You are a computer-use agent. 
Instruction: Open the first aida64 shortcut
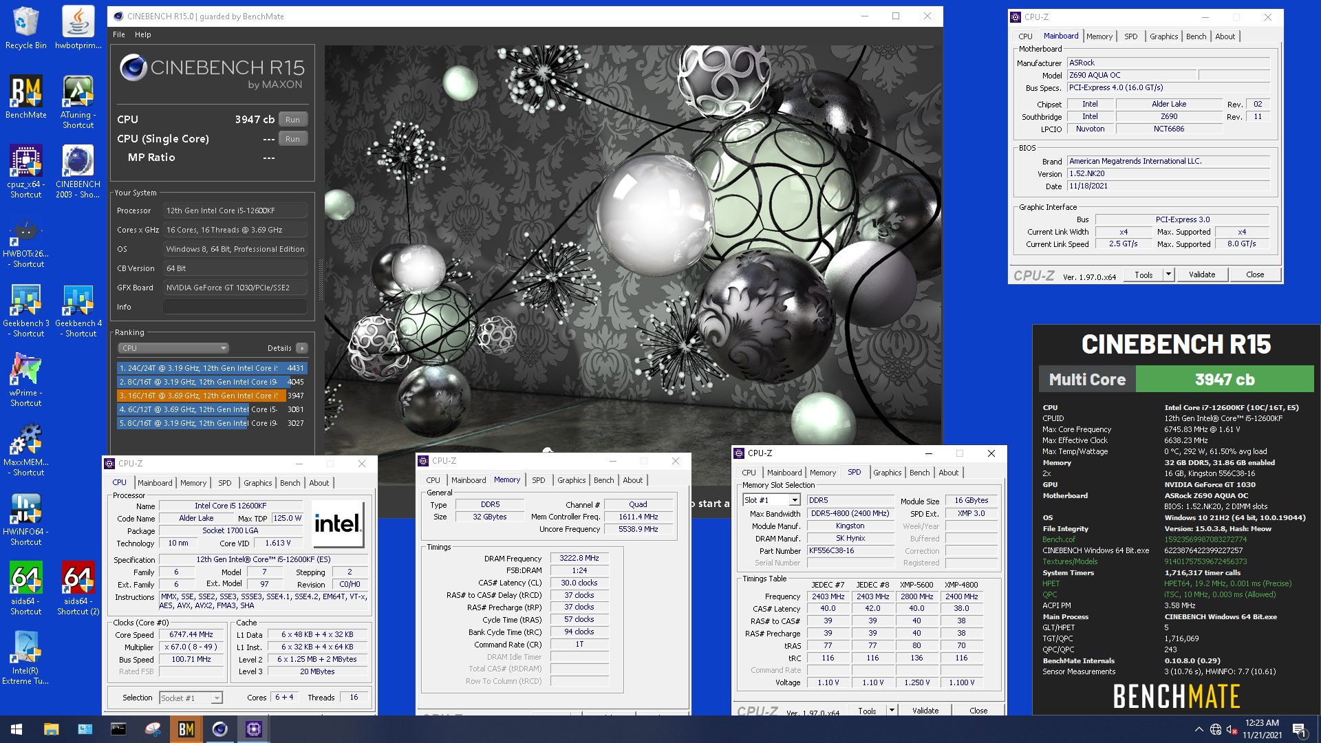[x=25, y=588]
